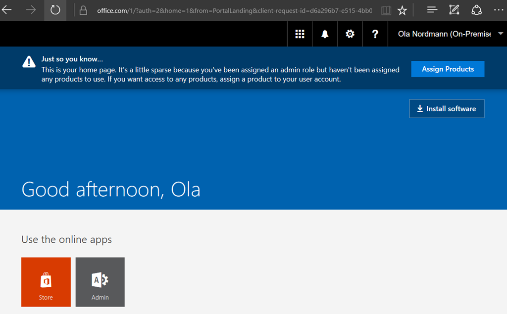Click the Assign Products button

448,69
